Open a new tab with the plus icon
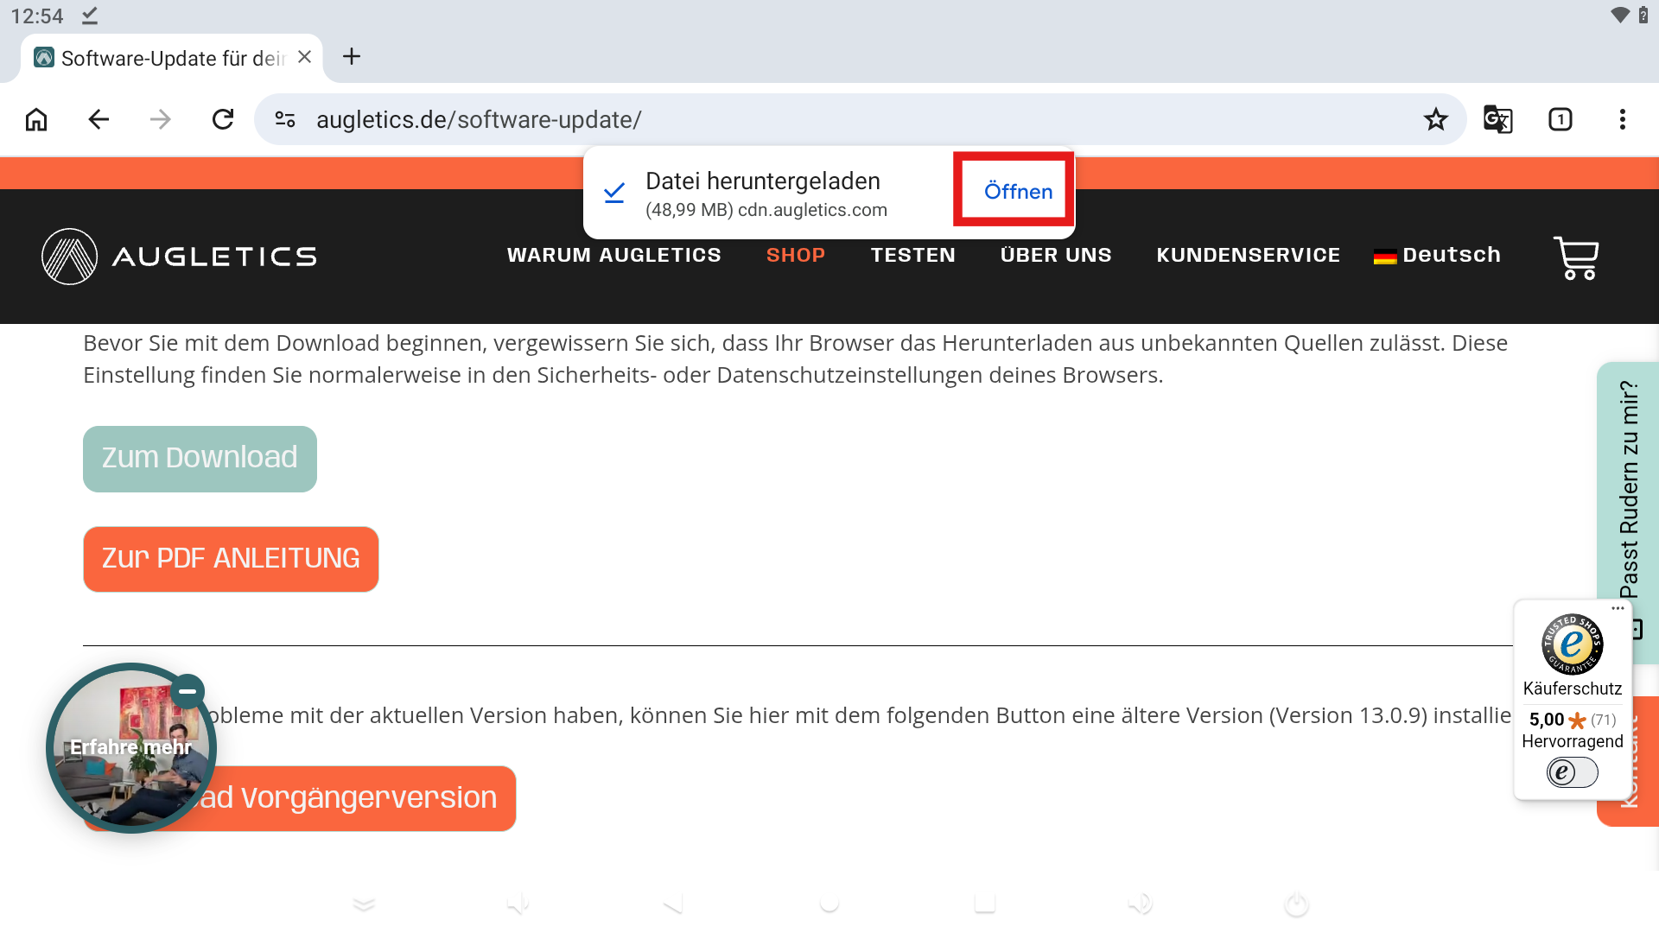The width and height of the screenshot is (1659, 933). pyautogui.click(x=351, y=57)
